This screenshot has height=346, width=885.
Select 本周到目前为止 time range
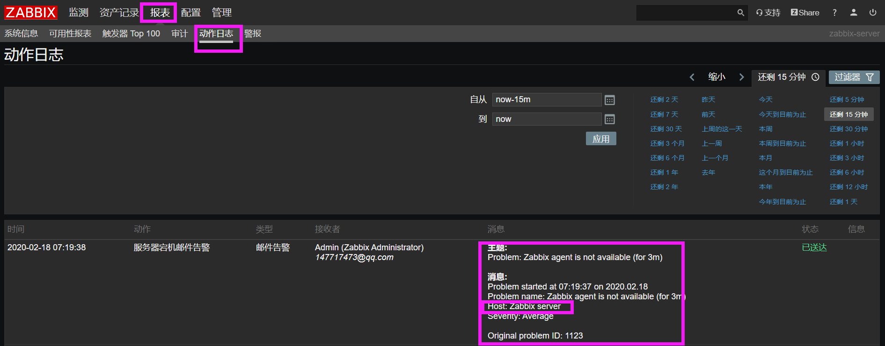click(x=783, y=143)
